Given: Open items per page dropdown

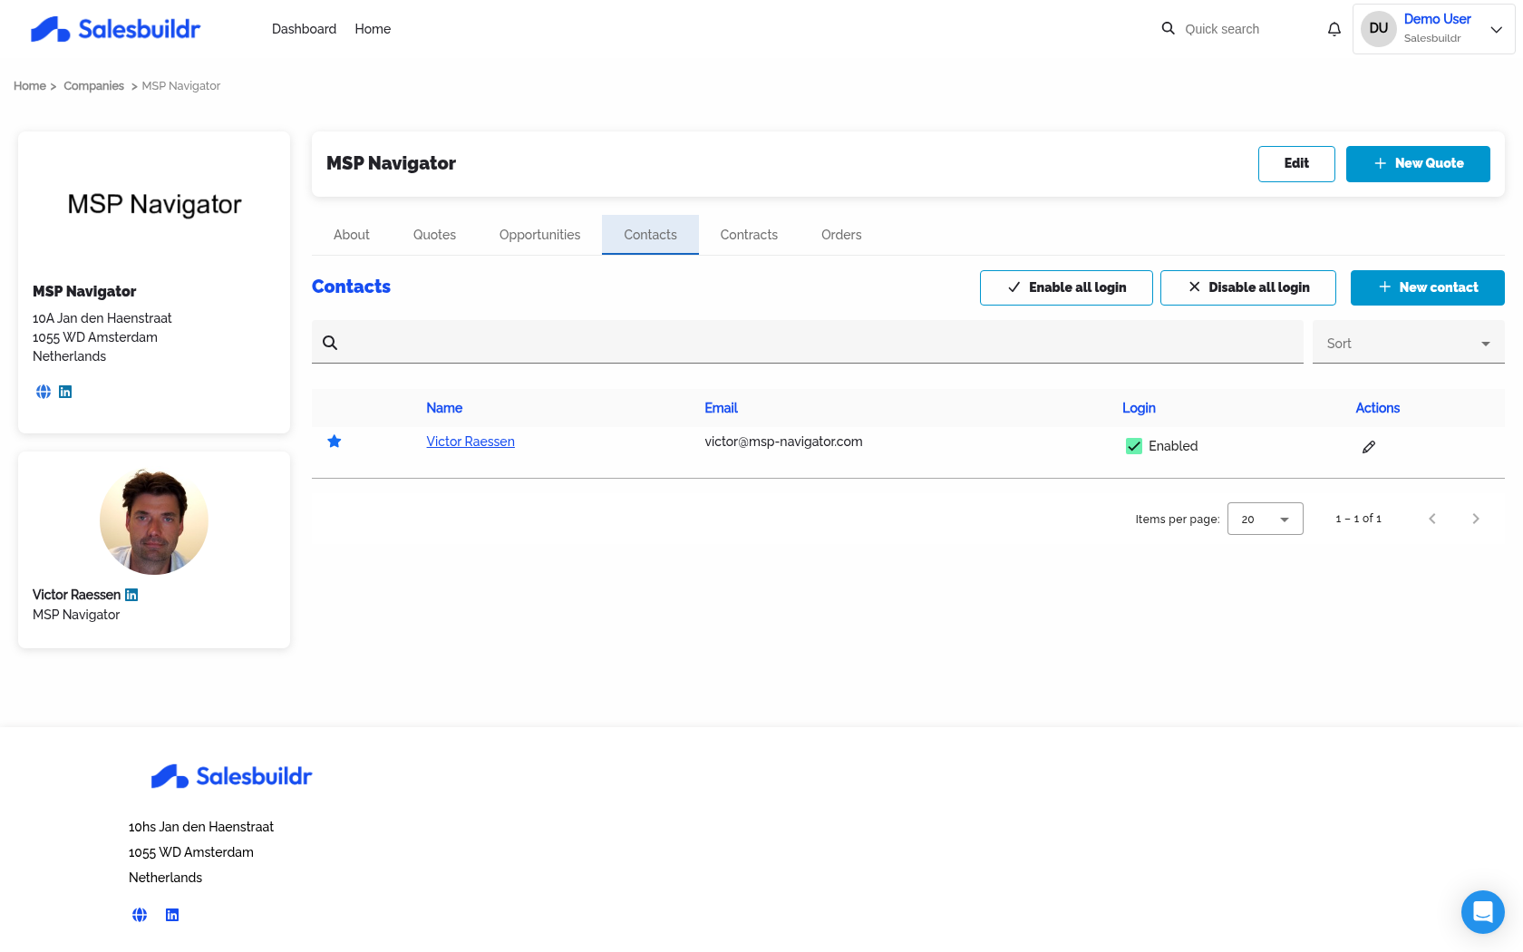Looking at the screenshot, I should (1266, 519).
